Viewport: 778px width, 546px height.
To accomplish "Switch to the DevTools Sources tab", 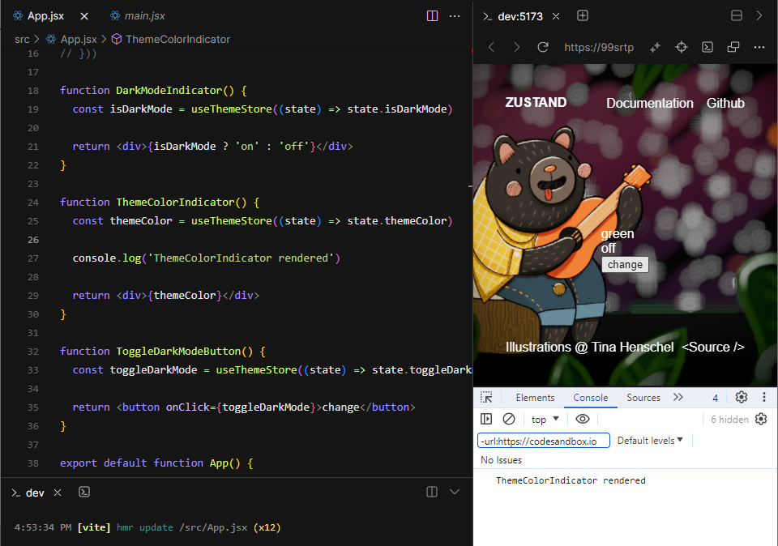I will tap(643, 398).
